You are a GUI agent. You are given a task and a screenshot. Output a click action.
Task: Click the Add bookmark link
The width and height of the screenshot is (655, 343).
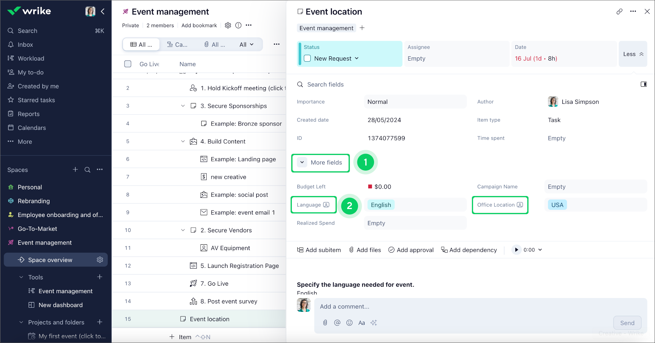[x=199, y=25]
